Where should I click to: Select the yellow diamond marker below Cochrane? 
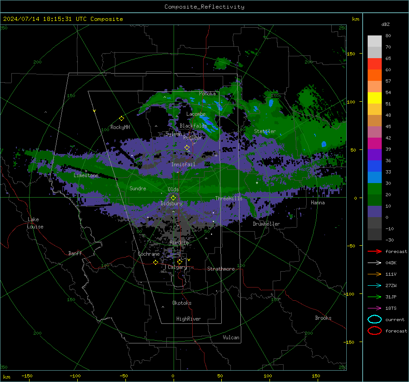(156, 263)
